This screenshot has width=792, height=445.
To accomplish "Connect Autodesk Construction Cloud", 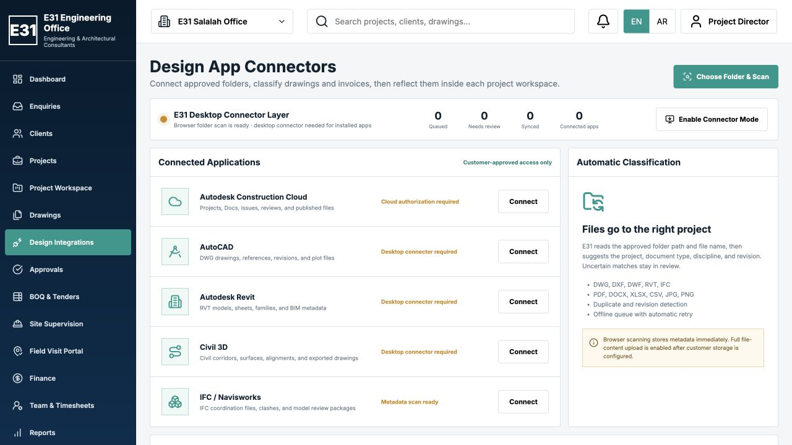I will pos(523,201).
